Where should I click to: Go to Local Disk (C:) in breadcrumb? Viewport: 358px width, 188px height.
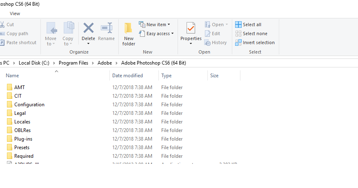tap(34, 63)
